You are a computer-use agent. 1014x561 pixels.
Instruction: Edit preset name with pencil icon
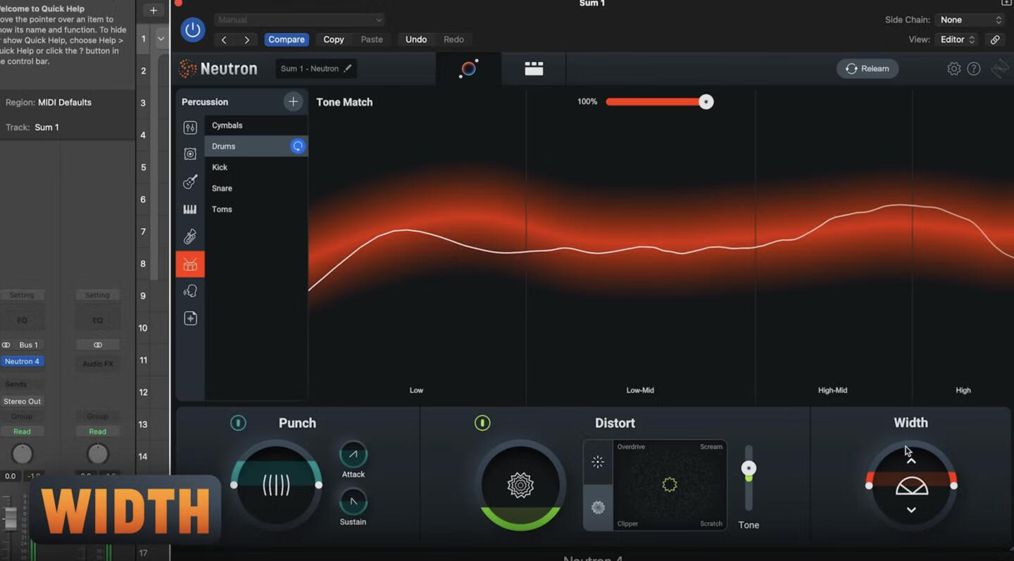click(347, 68)
